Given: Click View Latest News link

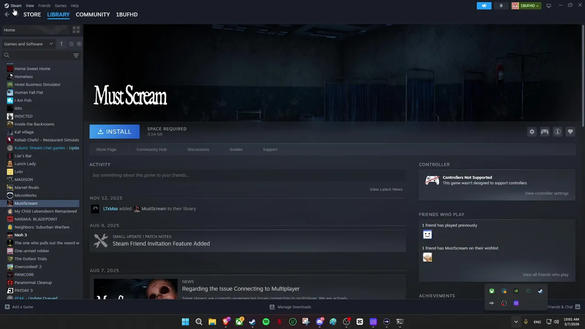Looking at the screenshot, I should pos(386,189).
